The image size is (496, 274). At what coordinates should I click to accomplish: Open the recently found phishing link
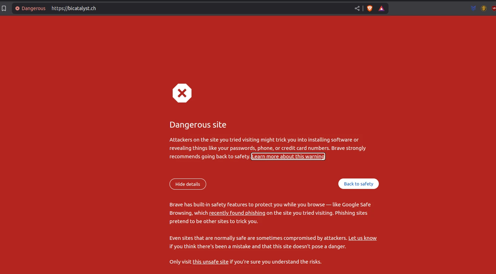tap(237, 213)
